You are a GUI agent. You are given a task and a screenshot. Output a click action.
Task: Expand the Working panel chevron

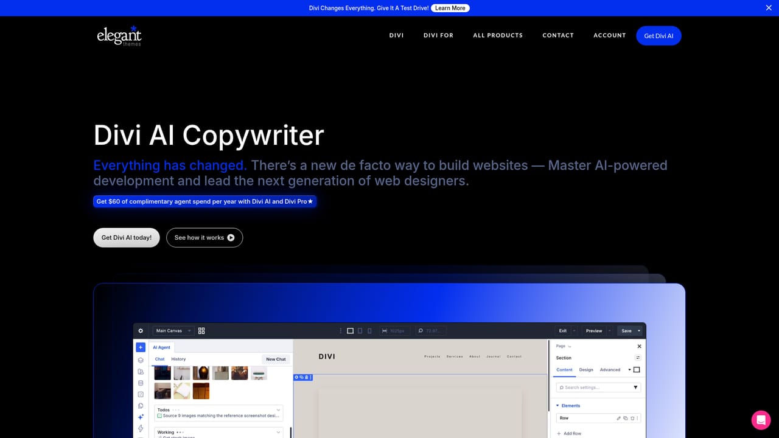(279, 433)
